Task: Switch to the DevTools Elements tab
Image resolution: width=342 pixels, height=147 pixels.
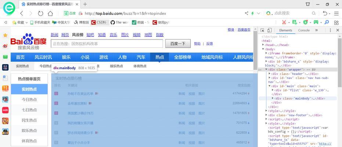Action: (x=285, y=30)
